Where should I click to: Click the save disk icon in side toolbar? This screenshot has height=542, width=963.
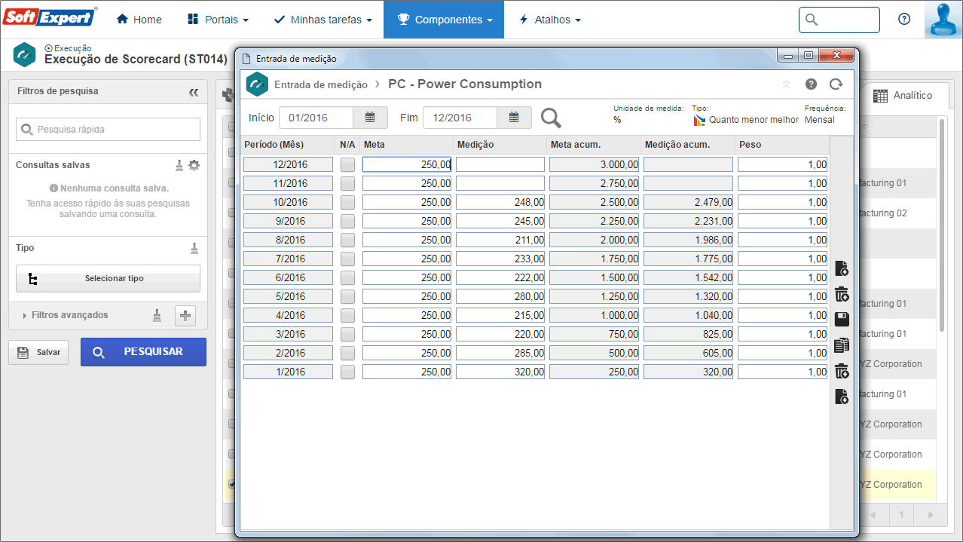[x=842, y=320]
